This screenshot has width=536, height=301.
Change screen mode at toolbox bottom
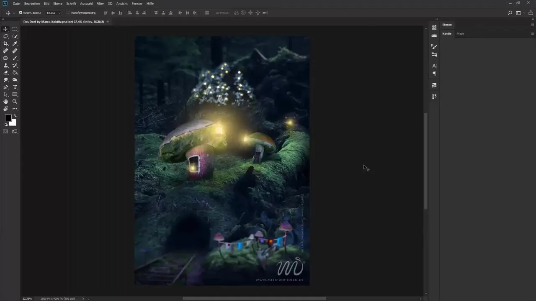click(15, 132)
